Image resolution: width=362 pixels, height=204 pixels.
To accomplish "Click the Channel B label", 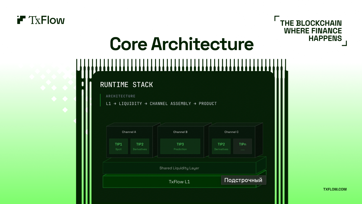I will (x=180, y=132).
